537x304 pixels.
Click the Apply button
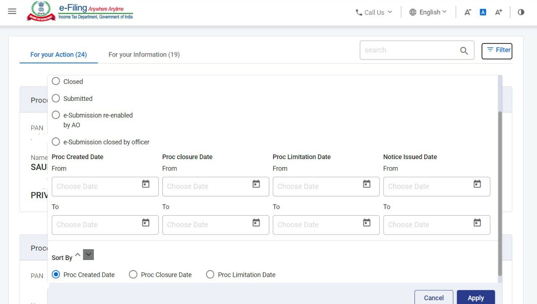pos(475,298)
